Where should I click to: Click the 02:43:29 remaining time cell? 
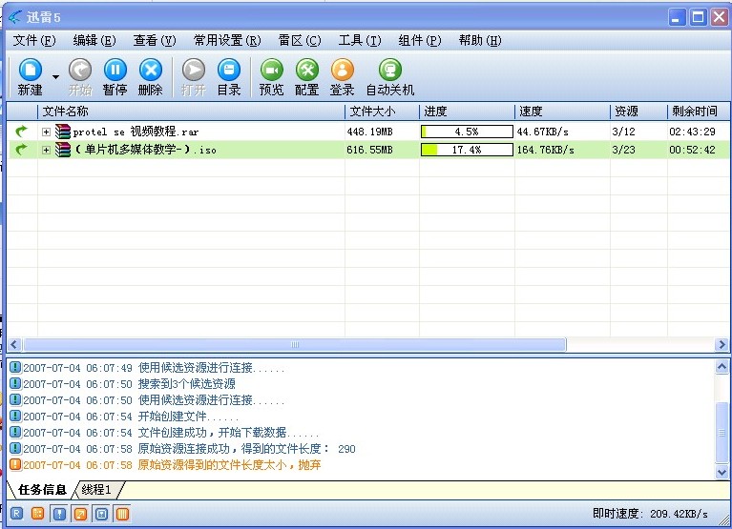click(692, 132)
